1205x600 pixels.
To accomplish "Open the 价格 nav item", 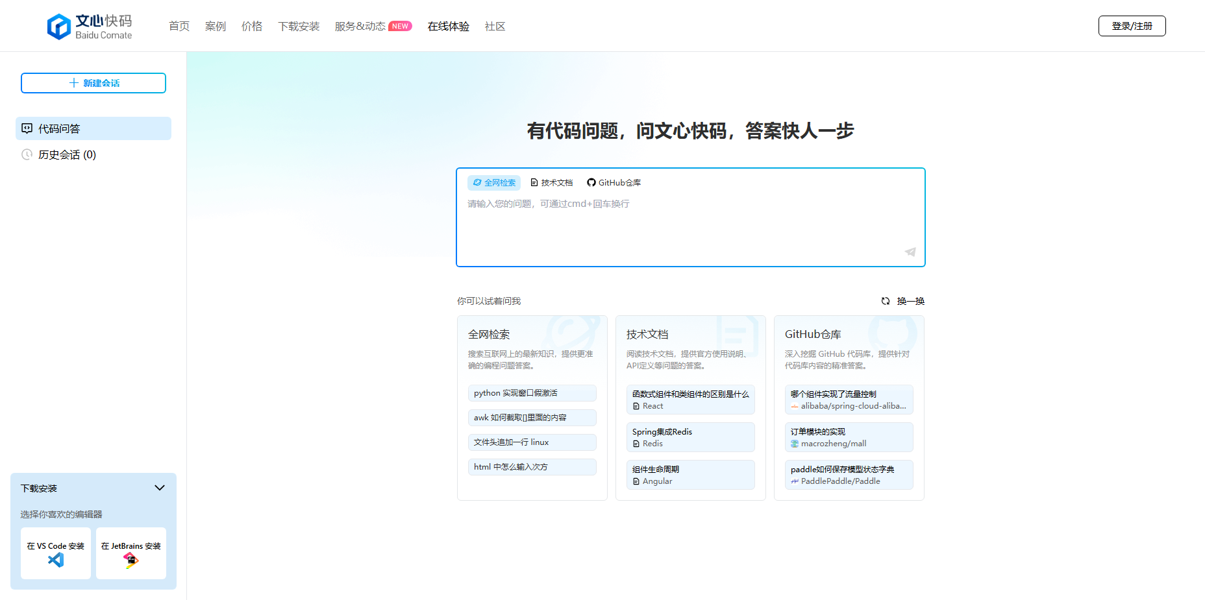I will pyautogui.click(x=252, y=27).
